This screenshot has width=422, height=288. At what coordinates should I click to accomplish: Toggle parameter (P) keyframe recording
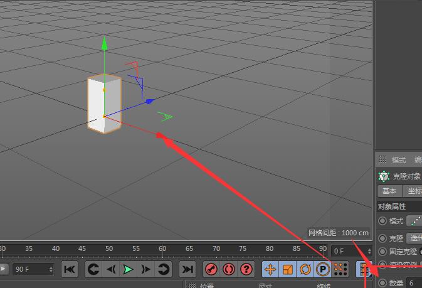[x=322, y=269]
